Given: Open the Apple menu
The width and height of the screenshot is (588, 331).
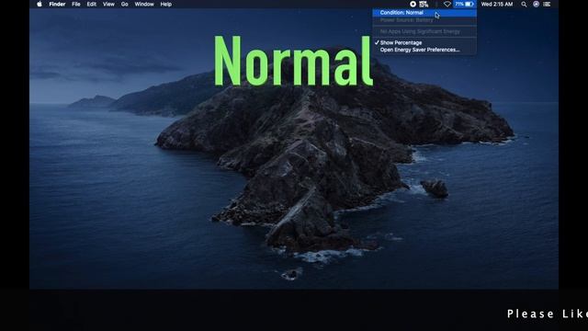Looking at the screenshot, I should (40, 4).
